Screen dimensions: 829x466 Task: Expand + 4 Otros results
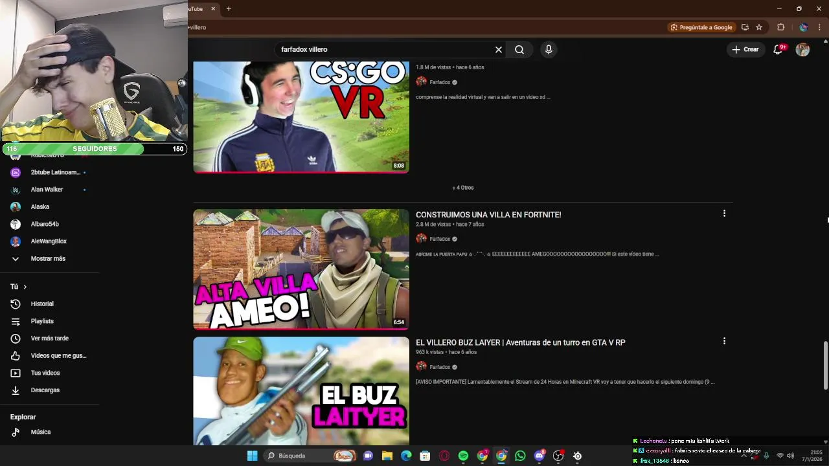[x=463, y=188]
